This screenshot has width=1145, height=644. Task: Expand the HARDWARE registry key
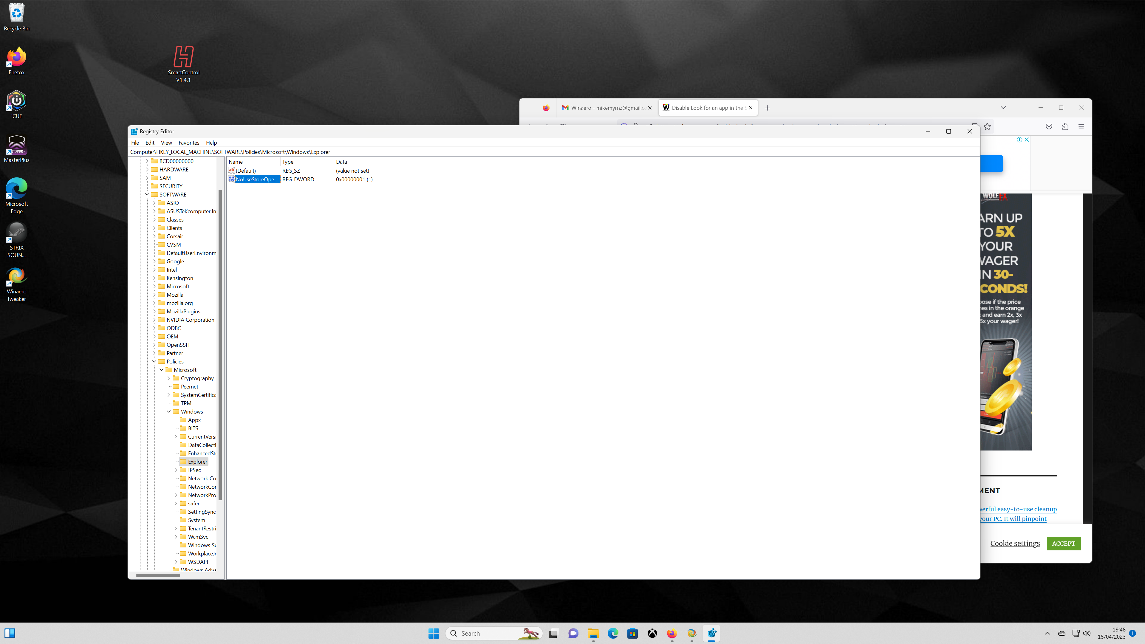coord(147,169)
